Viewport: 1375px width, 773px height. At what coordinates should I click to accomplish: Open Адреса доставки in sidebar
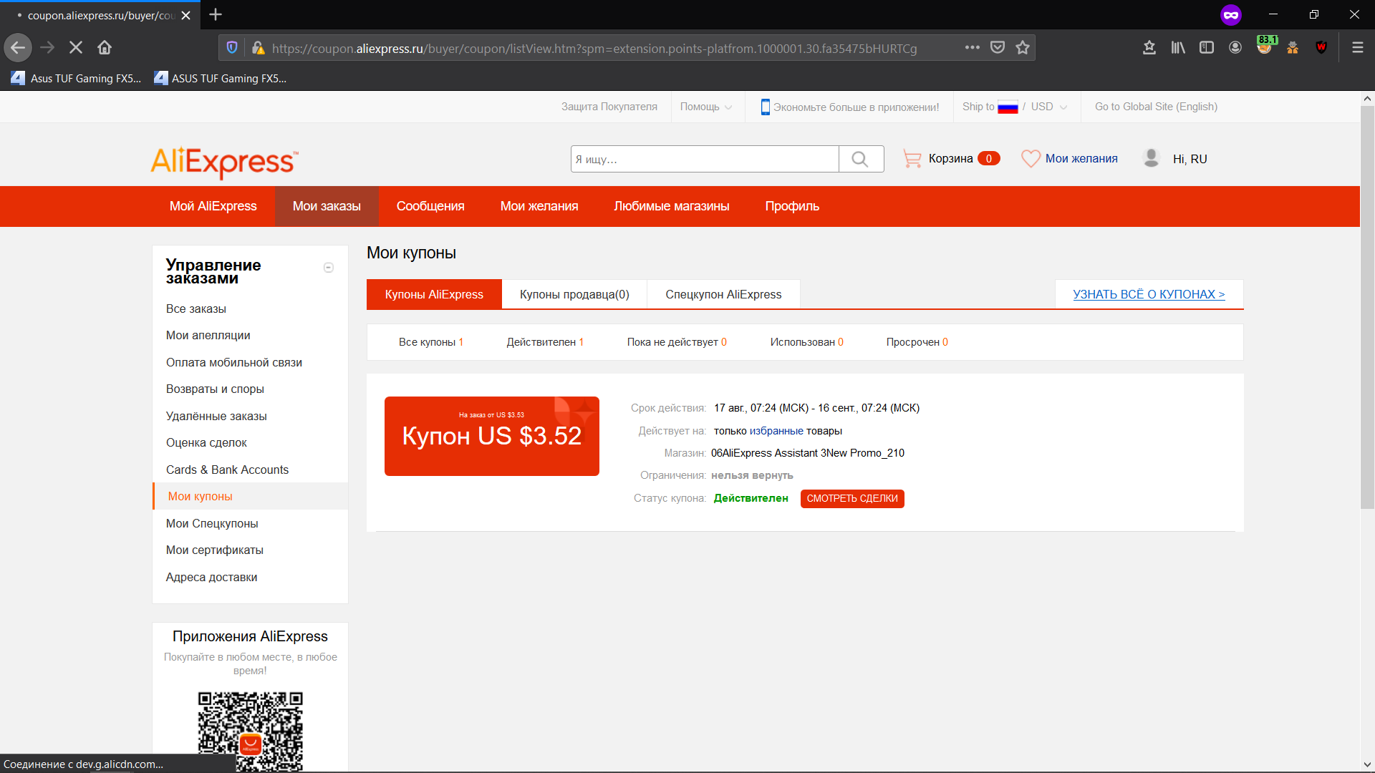211,577
